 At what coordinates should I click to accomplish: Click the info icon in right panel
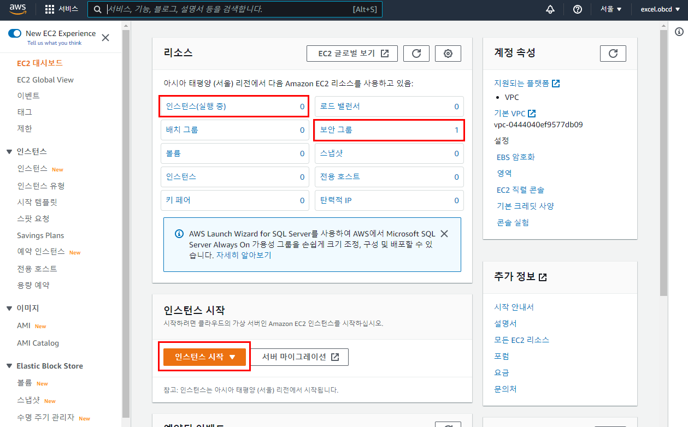(x=679, y=32)
